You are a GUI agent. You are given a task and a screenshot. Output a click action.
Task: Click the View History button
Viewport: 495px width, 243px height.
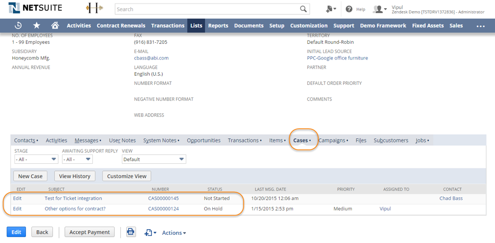[75, 176]
